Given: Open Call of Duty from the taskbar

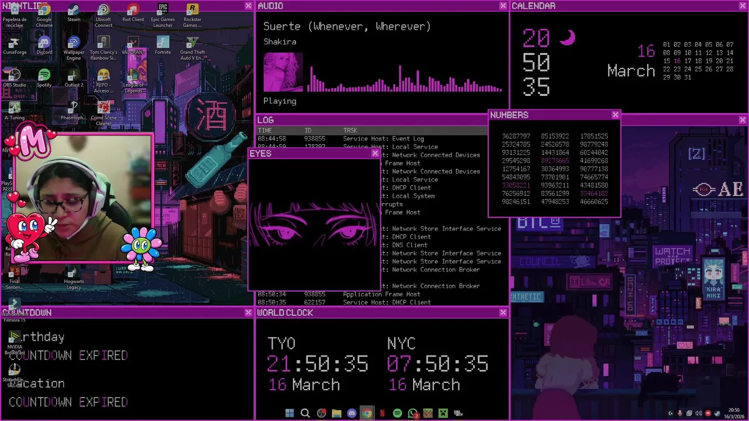Looking at the screenshot, I should coord(458,413).
